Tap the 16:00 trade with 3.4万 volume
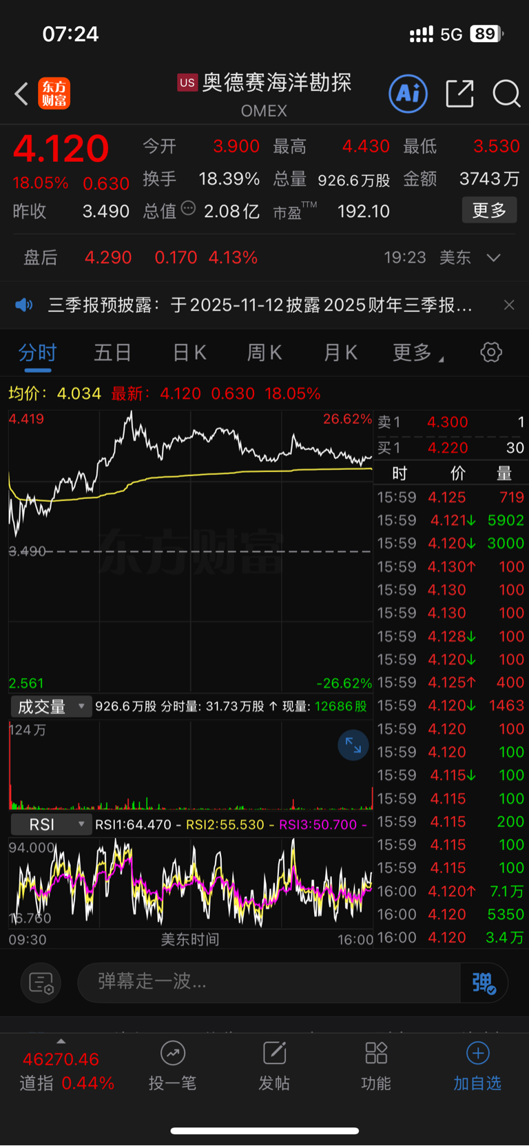Image resolution: width=529 pixels, height=1146 pixels. pyautogui.click(x=451, y=937)
